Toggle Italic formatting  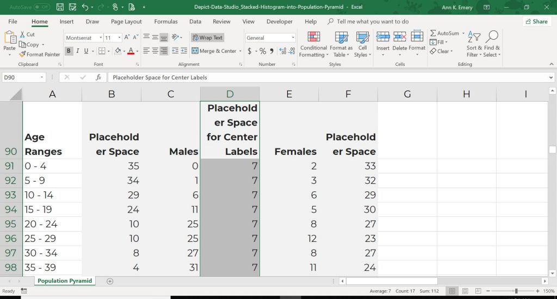(77, 51)
